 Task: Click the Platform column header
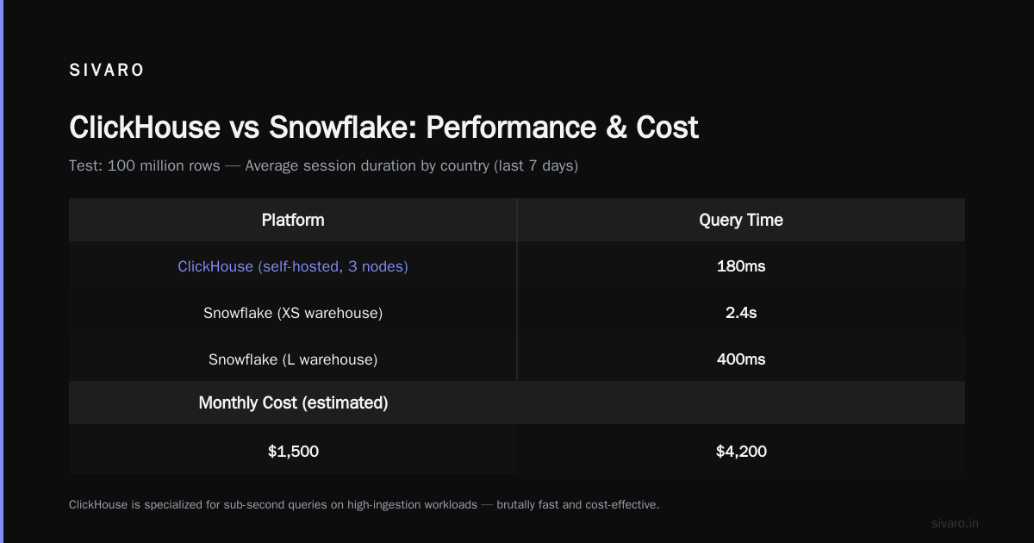coord(293,220)
